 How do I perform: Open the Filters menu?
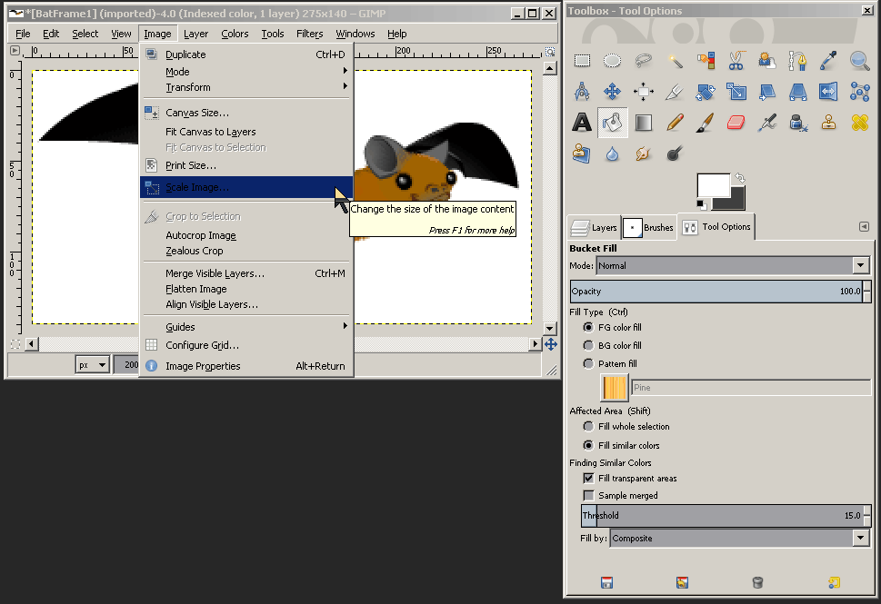pos(310,34)
